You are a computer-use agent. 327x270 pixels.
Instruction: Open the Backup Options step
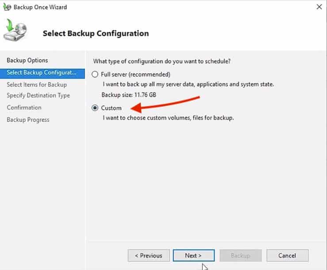pos(27,60)
